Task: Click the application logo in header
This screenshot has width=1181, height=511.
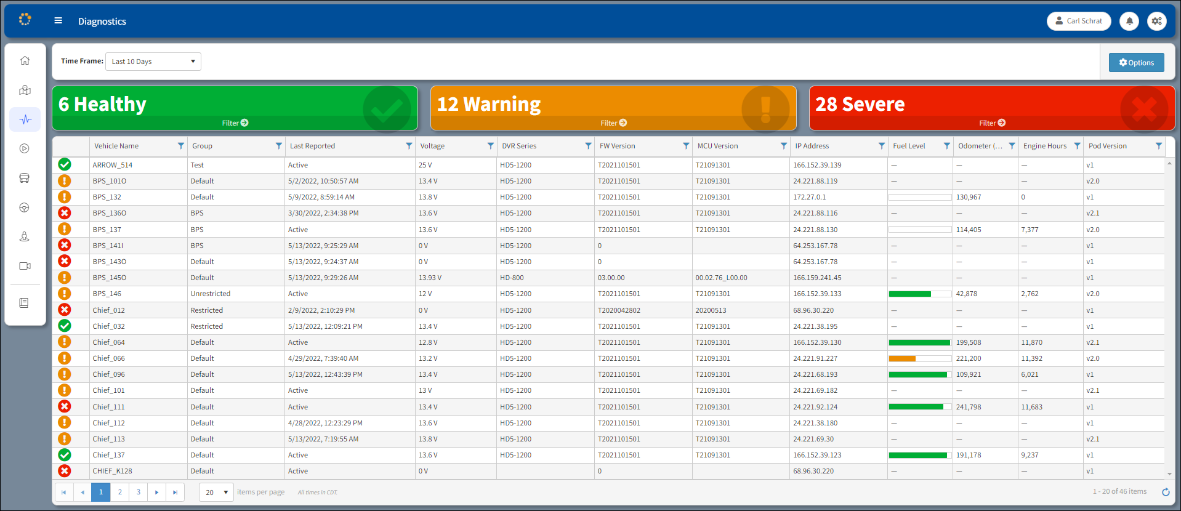Action: click(x=25, y=20)
